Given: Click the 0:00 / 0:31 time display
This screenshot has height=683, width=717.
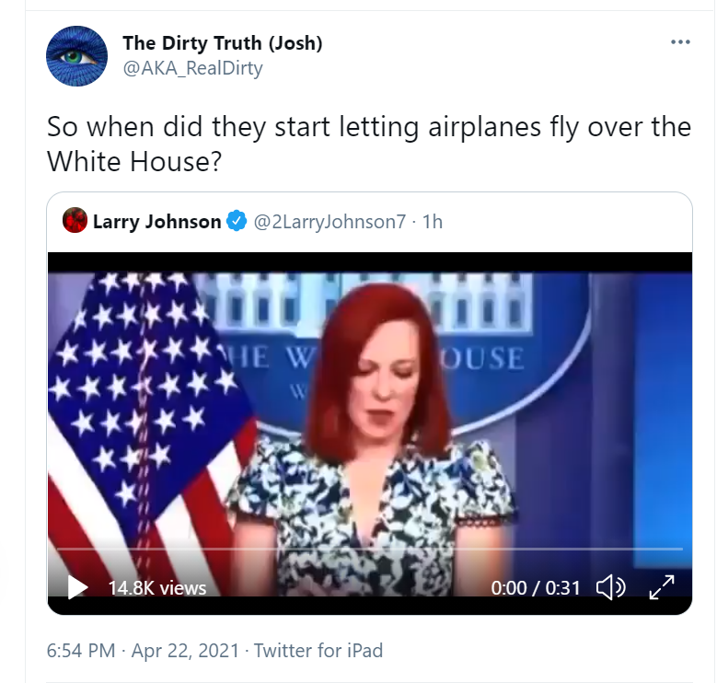Looking at the screenshot, I should (536, 588).
